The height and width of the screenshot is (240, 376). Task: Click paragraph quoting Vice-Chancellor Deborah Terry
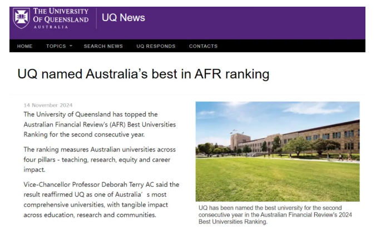pos(101,199)
